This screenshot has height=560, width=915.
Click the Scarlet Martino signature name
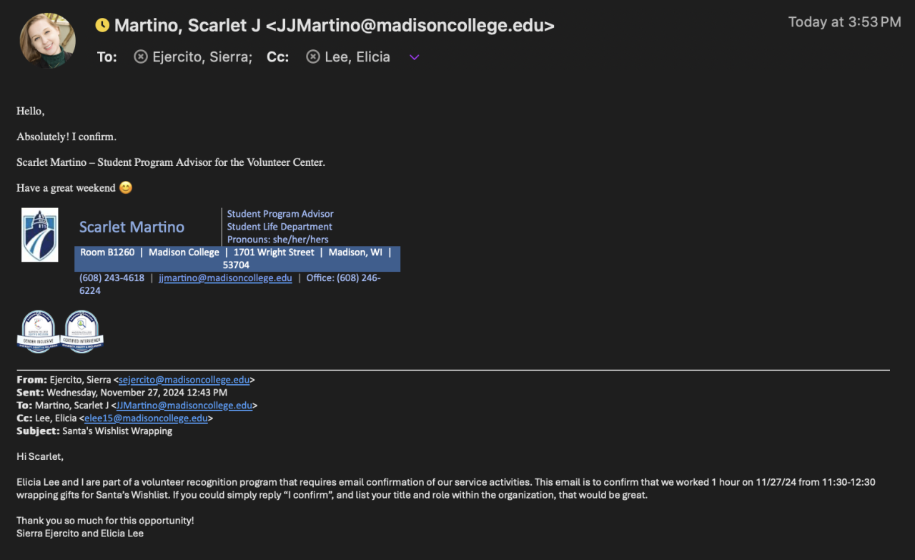pyautogui.click(x=132, y=227)
